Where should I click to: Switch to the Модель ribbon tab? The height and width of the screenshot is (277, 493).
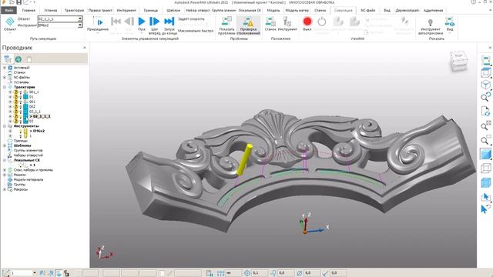[273, 10]
